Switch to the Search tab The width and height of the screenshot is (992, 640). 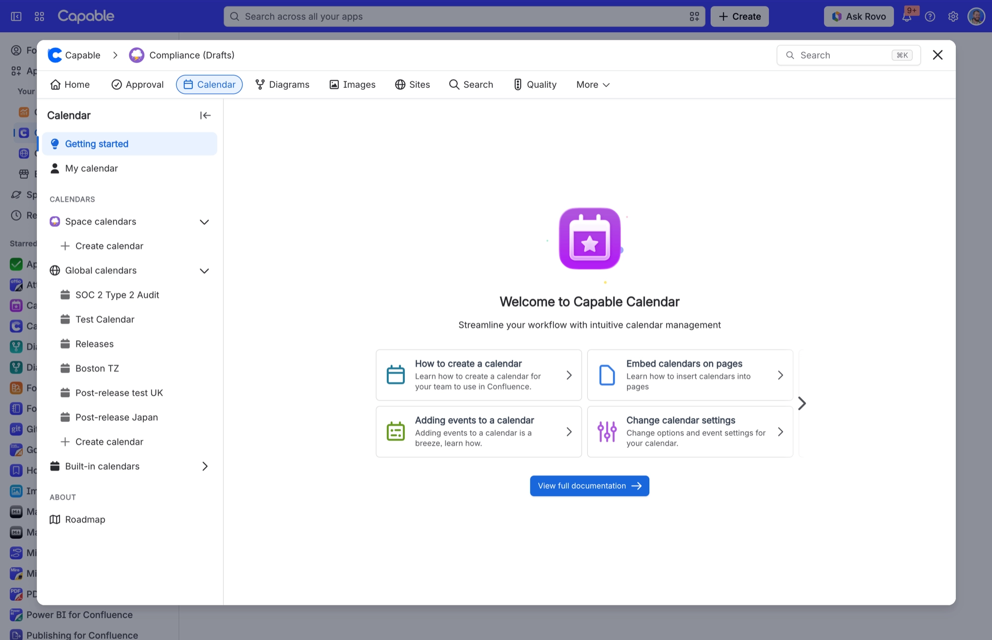pyautogui.click(x=471, y=85)
